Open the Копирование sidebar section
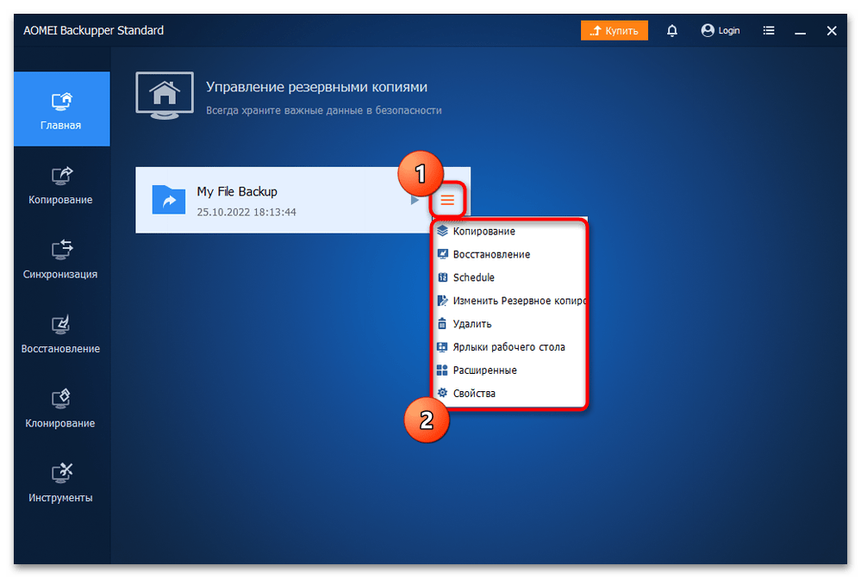The width and height of the screenshot is (861, 578). pos(61,184)
